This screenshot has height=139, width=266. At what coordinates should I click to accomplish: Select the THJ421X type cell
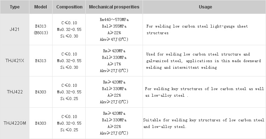[x=15, y=61]
